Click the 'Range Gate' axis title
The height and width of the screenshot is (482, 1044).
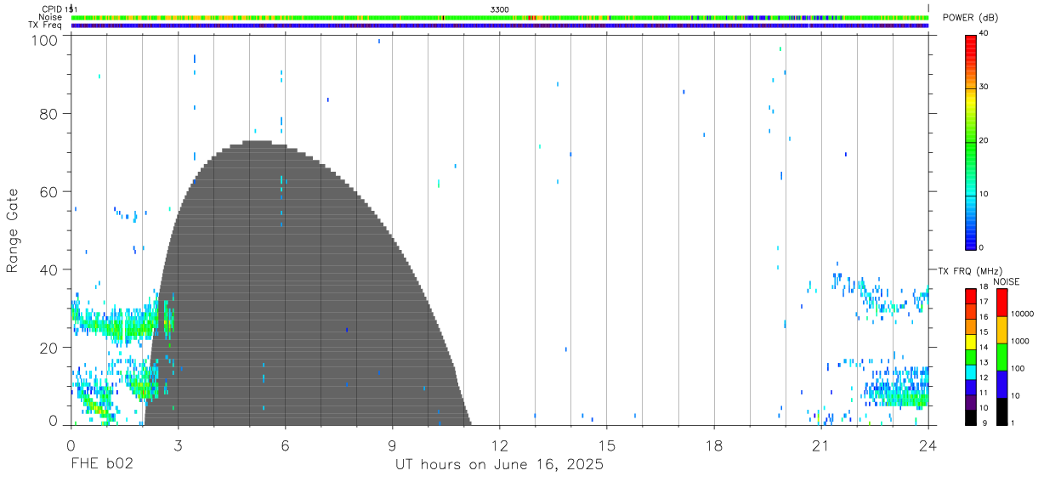tap(13, 231)
